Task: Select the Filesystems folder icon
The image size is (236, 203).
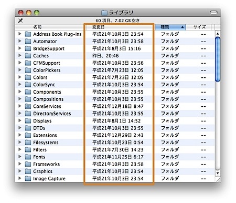Action: coord(28,143)
